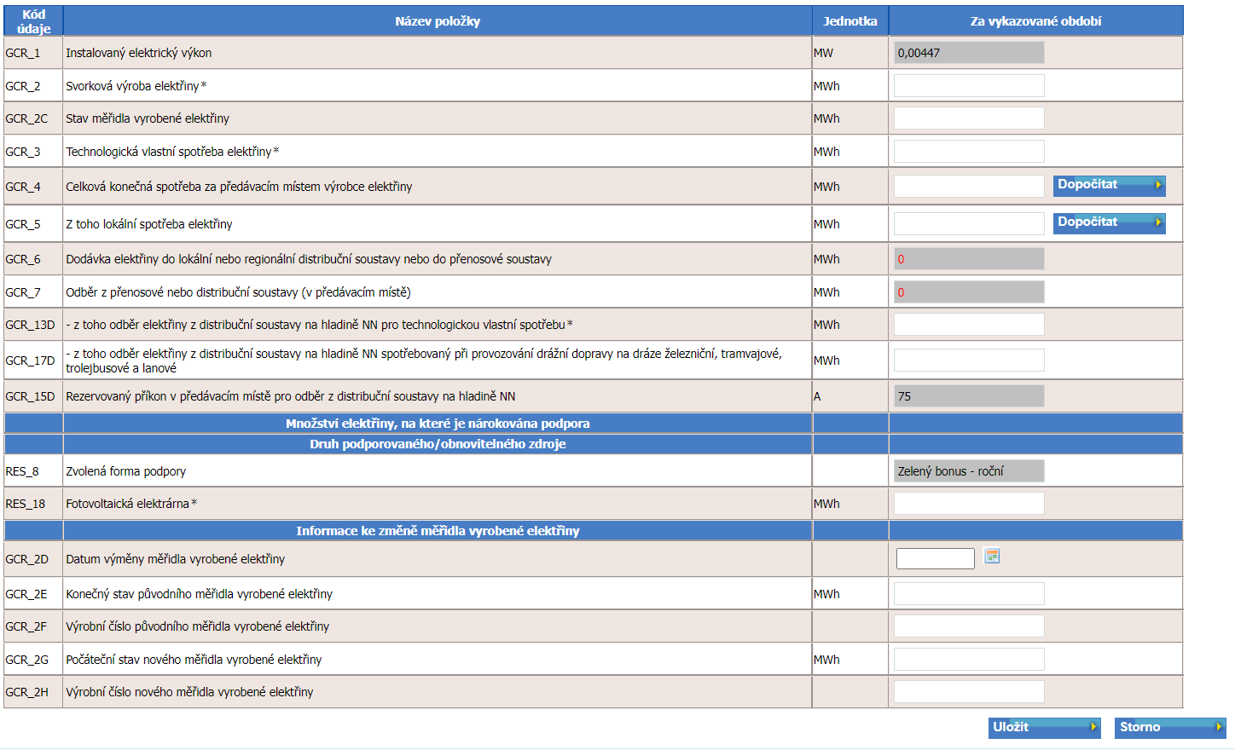The height and width of the screenshot is (750, 1235).
Task: Click the disabled Instalovaný elektrický výkon field
Action: click(969, 53)
